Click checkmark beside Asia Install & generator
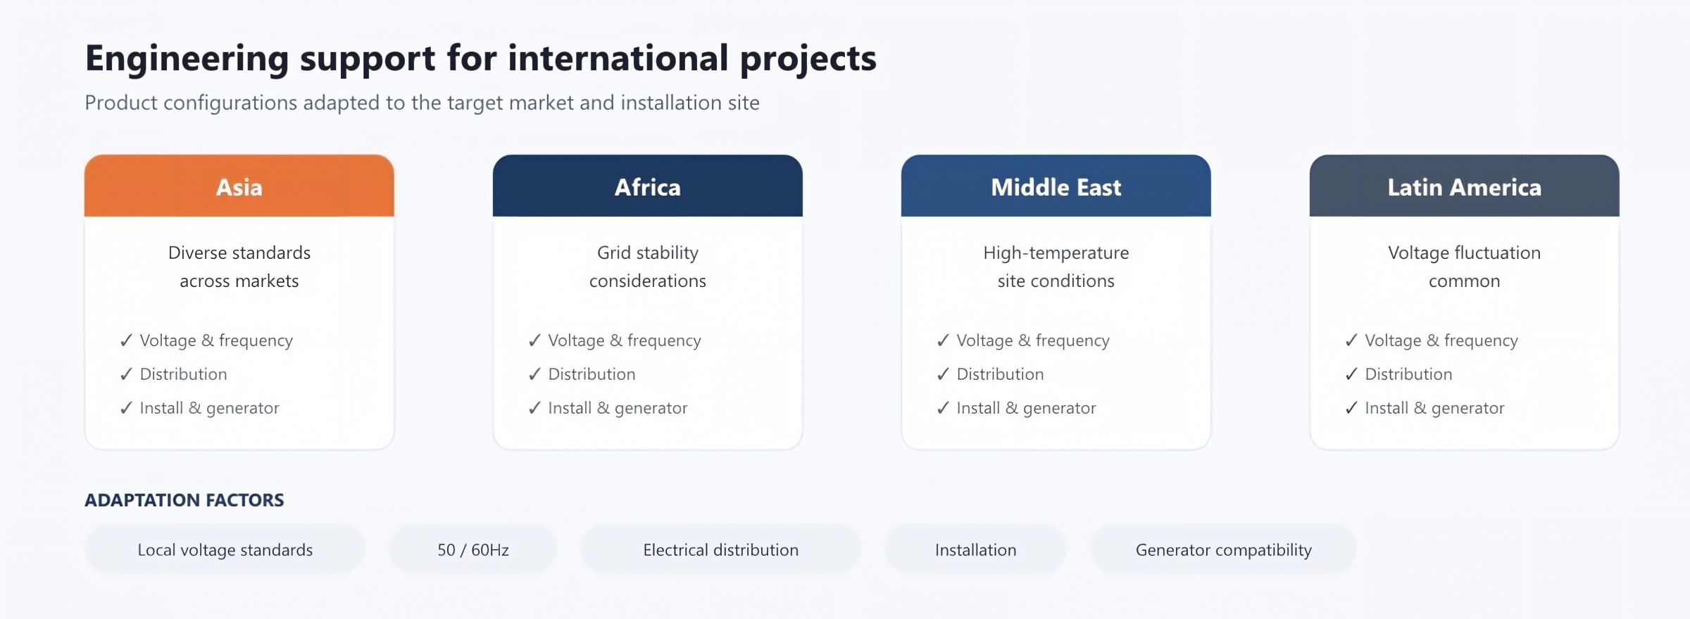 [x=126, y=408]
